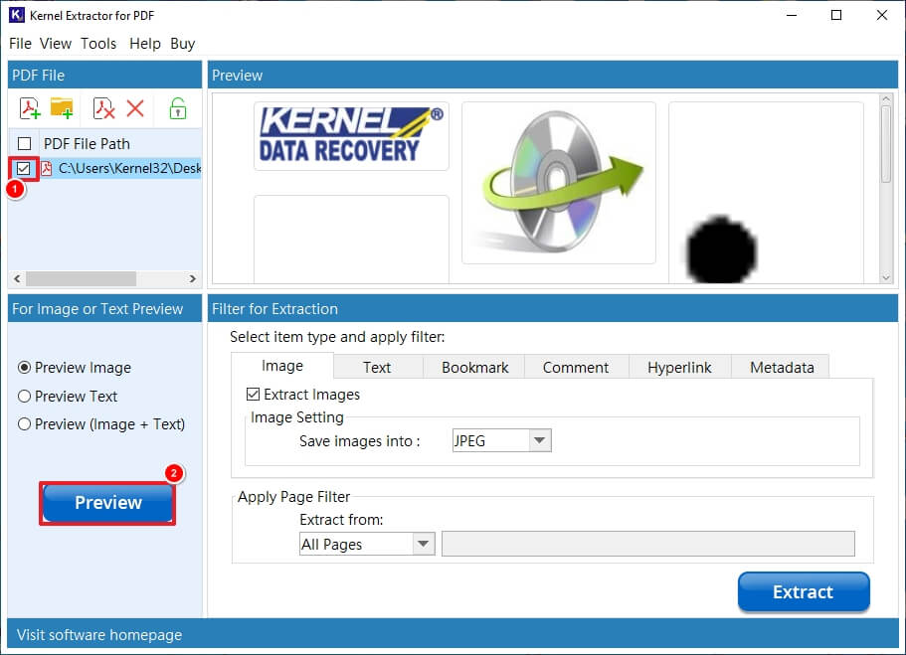The image size is (906, 655).
Task: Click the Kernel app icon in title bar
Action: 16,15
